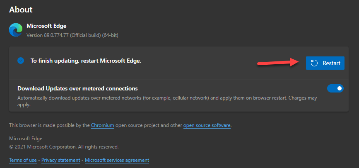Open the open source software link
Viewport: 359px width, 168px height.
click(x=207, y=125)
